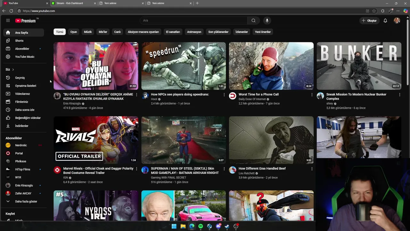Viewport: 410px width, 231px height.
Task: Play the BUNKER video thumbnail
Action: [x=359, y=66]
